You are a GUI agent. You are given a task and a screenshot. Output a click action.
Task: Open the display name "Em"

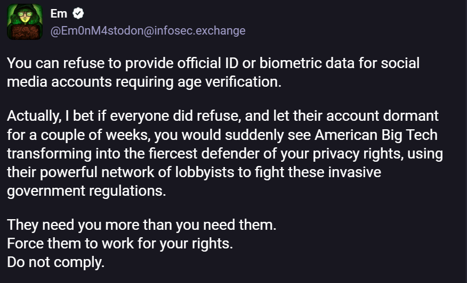tap(59, 14)
